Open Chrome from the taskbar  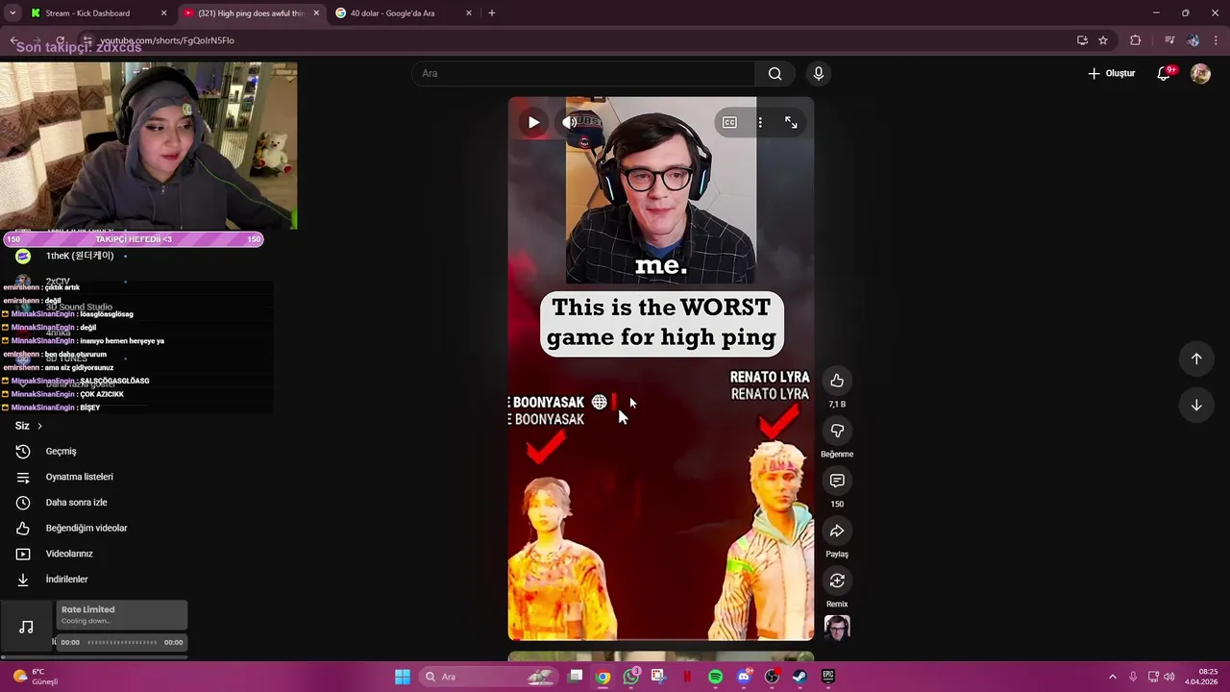click(x=603, y=677)
